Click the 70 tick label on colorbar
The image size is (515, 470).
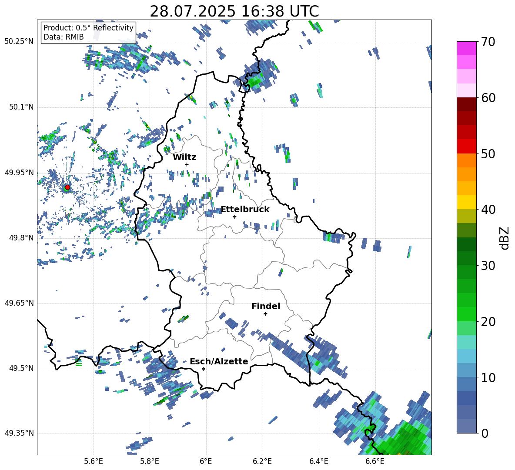pos(488,42)
